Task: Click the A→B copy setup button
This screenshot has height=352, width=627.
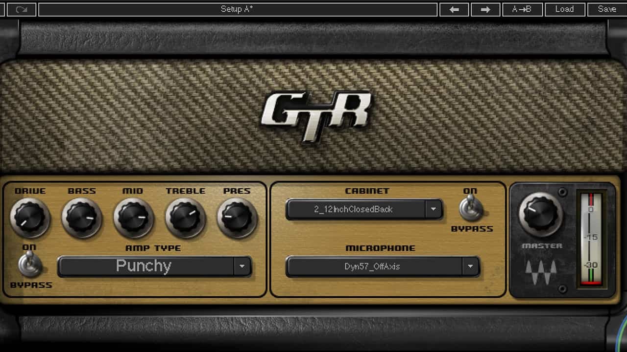Action: [522, 9]
